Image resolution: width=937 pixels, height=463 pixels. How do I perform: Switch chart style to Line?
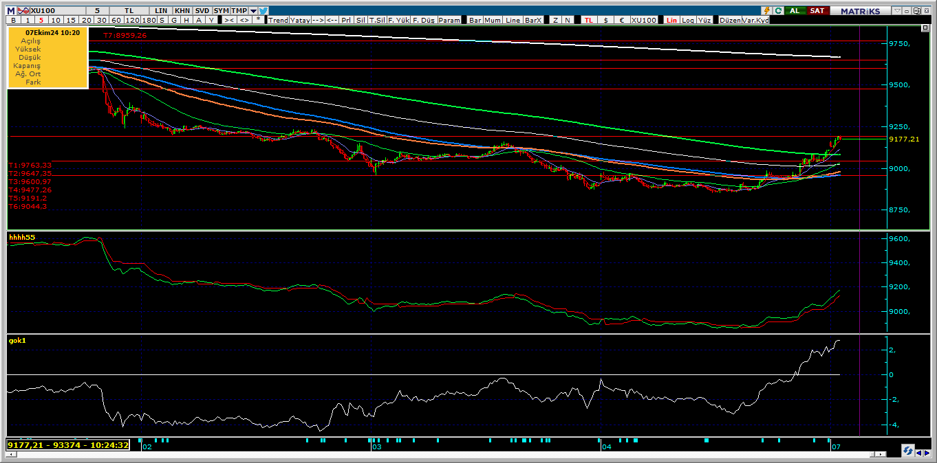pyautogui.click(x=513, y=20)
